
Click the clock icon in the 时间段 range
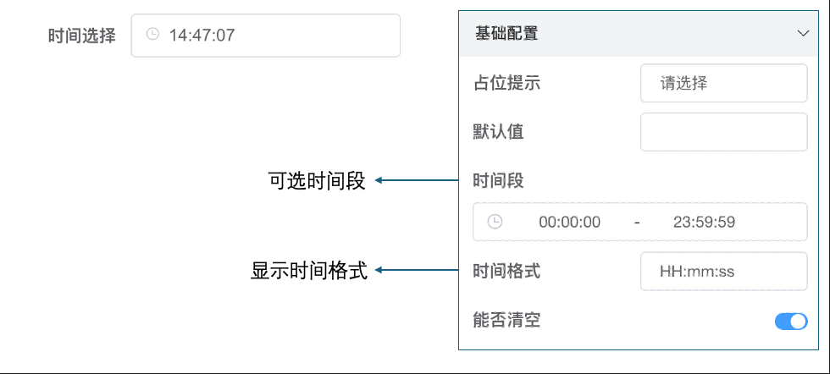pos(495,222)
